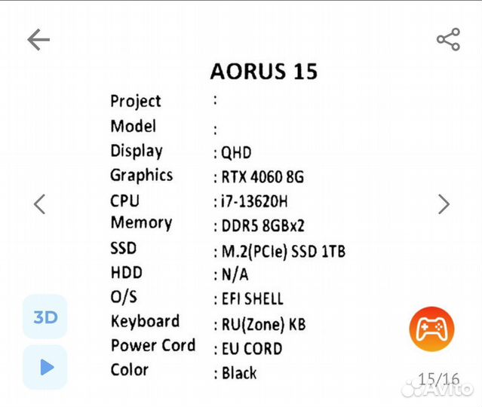
Task: Open the 3D view button
Action: [45, 317]
